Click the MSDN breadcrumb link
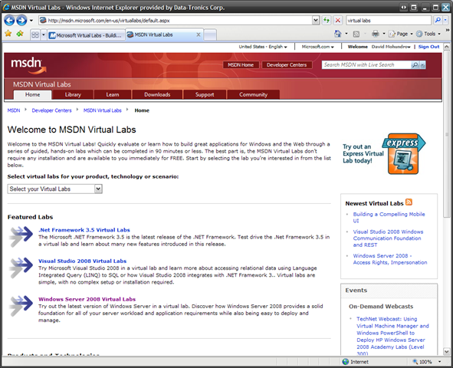453x368 pixels. (x=14, y=110)
